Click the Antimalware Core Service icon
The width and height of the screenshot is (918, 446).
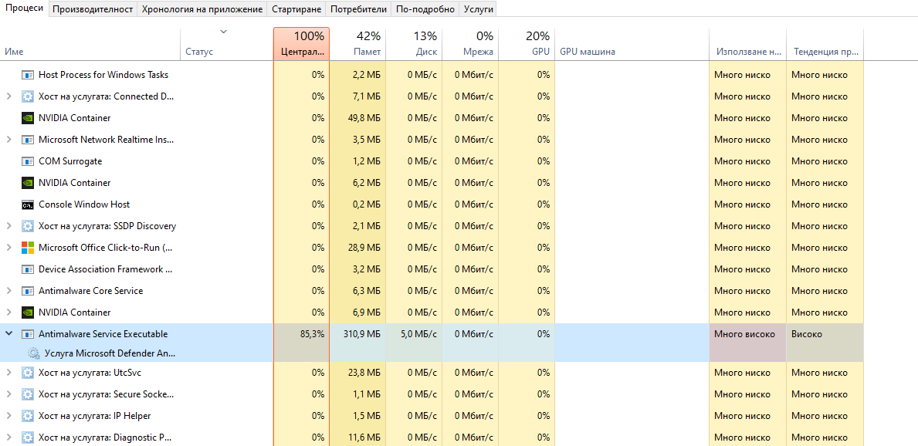pyautogui.click(x=28, y=291)
